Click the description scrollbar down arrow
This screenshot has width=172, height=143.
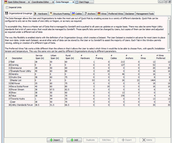[x=169, y=51]
